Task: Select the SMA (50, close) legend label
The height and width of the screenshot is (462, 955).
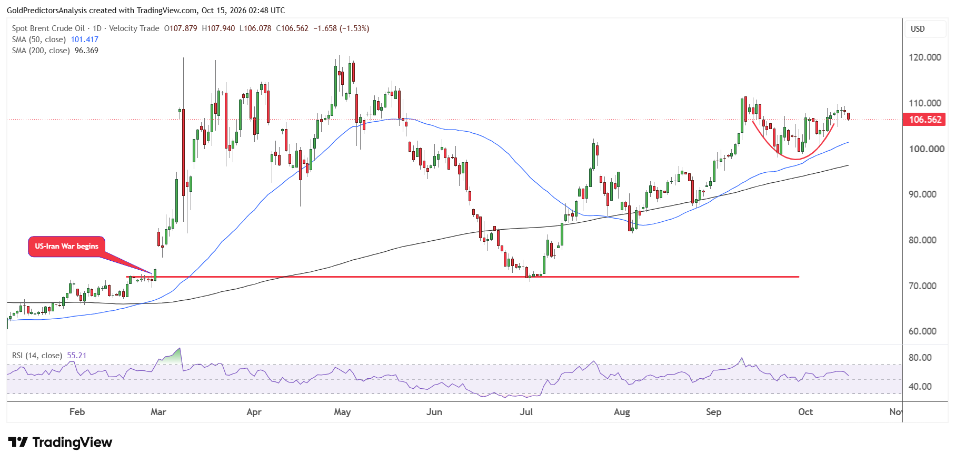Action: [x=39, y=40]
